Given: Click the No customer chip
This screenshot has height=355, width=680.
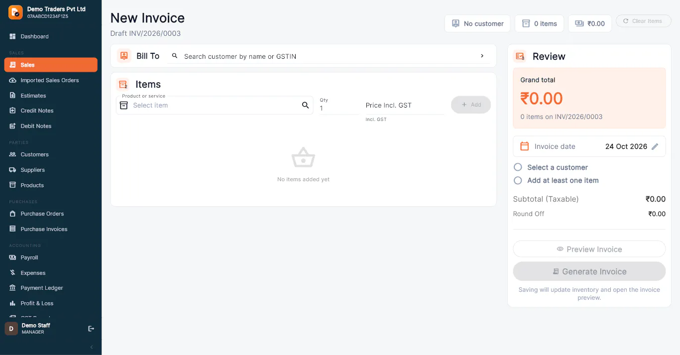Looking at the screenshot, I should [x=477, y=23].
